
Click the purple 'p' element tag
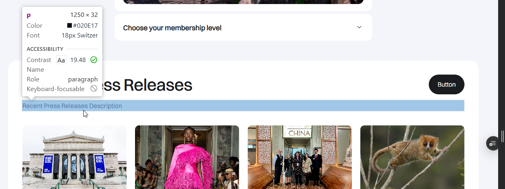(28, 15)
